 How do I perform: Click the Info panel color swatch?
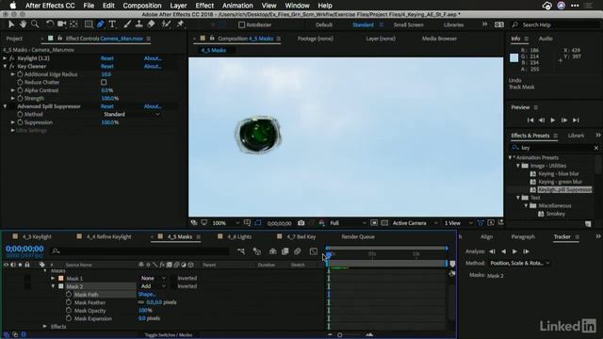coord(513,58)
